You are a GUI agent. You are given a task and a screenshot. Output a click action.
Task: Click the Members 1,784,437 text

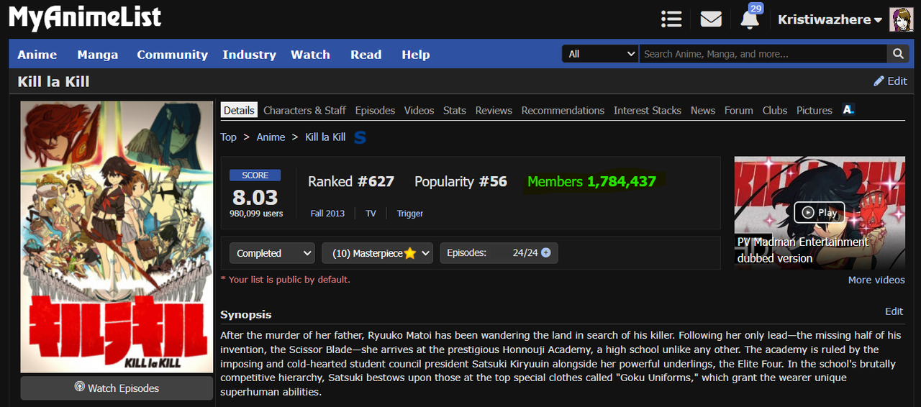click(591, 181)
